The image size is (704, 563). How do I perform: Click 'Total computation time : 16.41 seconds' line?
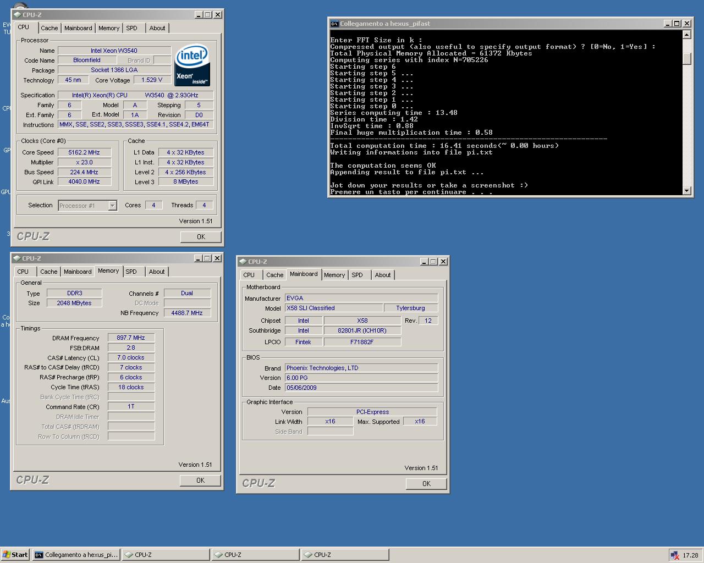444,146
